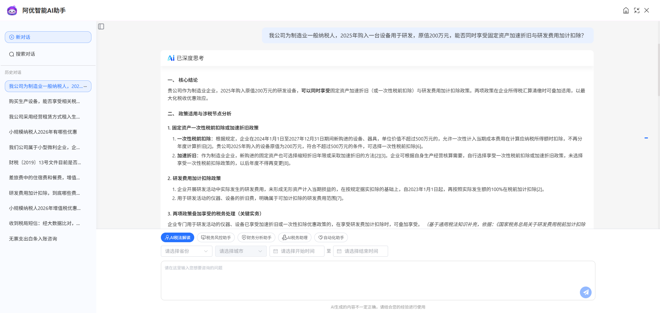The width and height of the screenshot is (660, 313).
Task: Select the AI税法解读 mode tab
Action: pos(177,237)
